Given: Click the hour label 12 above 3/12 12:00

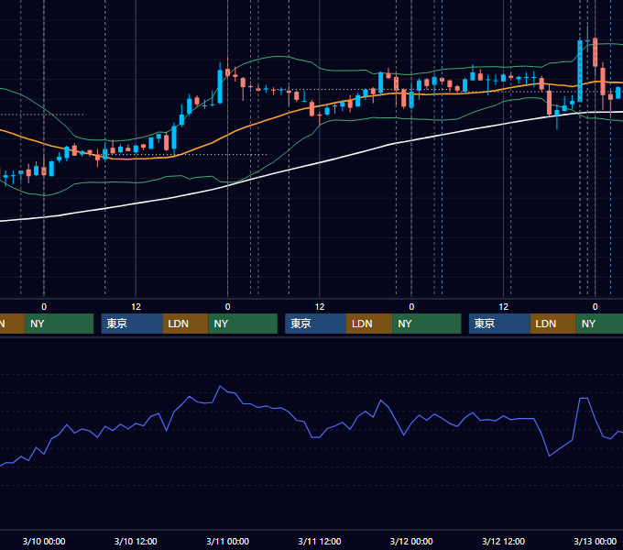Looking at the screenshot, I should (503, 307).
